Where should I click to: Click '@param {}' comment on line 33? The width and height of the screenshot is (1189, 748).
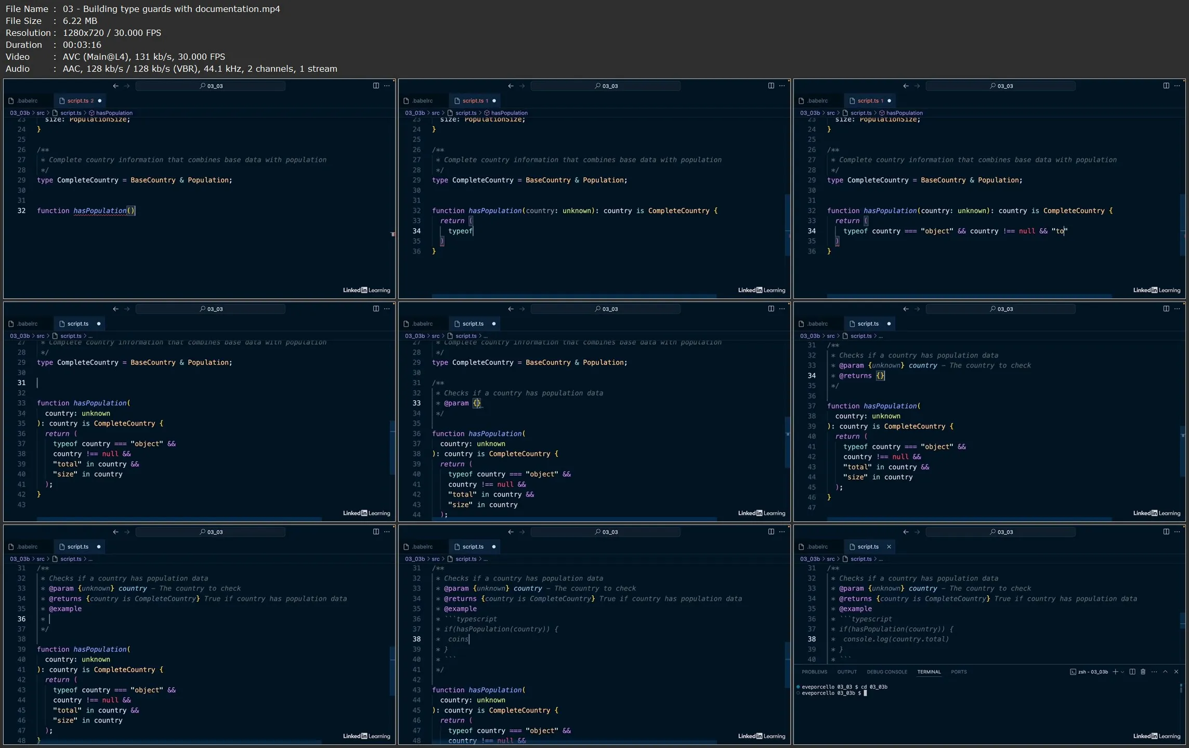462,403
